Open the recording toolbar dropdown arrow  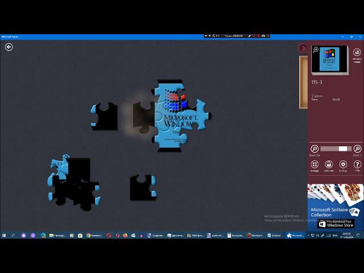click(206, 36)
